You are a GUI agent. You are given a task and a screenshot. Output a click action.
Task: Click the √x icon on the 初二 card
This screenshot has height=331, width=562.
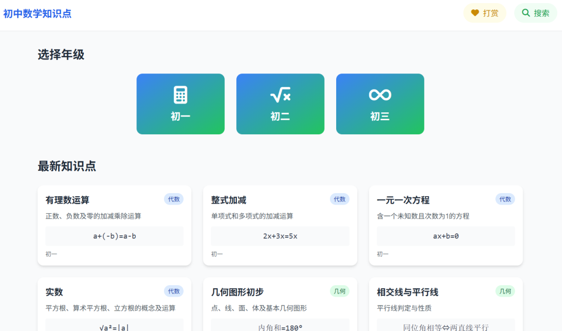coord(280,94)
